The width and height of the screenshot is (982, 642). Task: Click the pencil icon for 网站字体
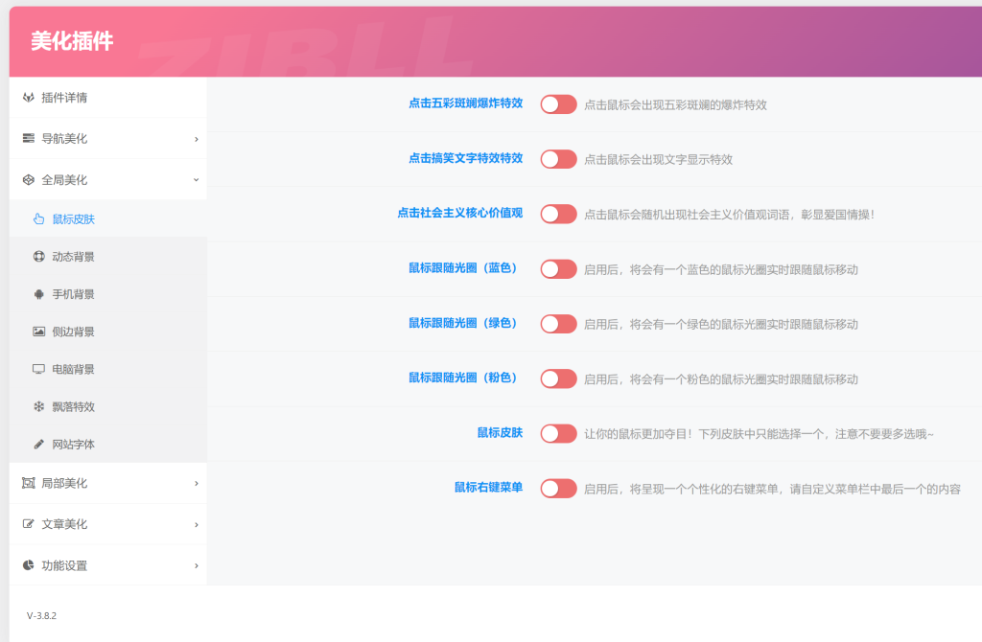point(39,445)
